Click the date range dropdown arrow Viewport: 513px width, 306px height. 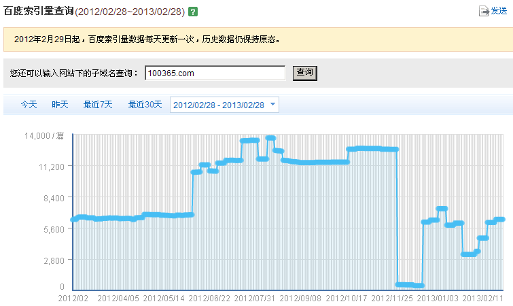click(x=273, y=105)
